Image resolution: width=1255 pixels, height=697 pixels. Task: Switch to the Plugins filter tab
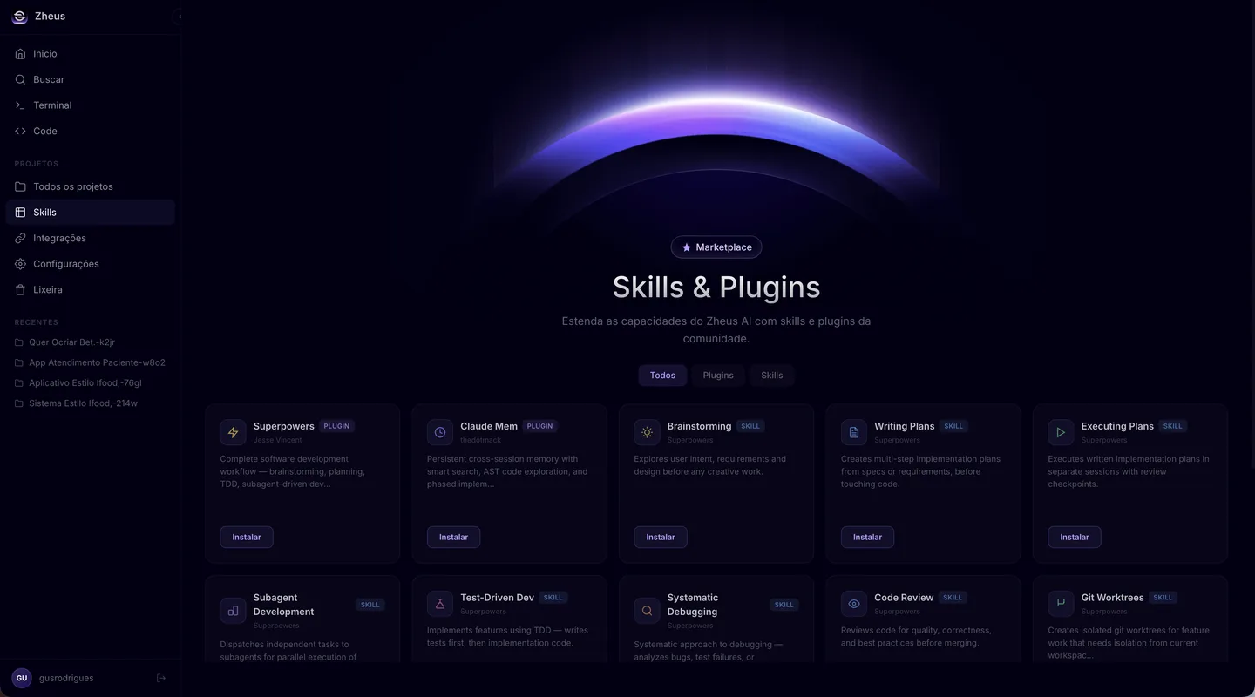coord(718,376)
